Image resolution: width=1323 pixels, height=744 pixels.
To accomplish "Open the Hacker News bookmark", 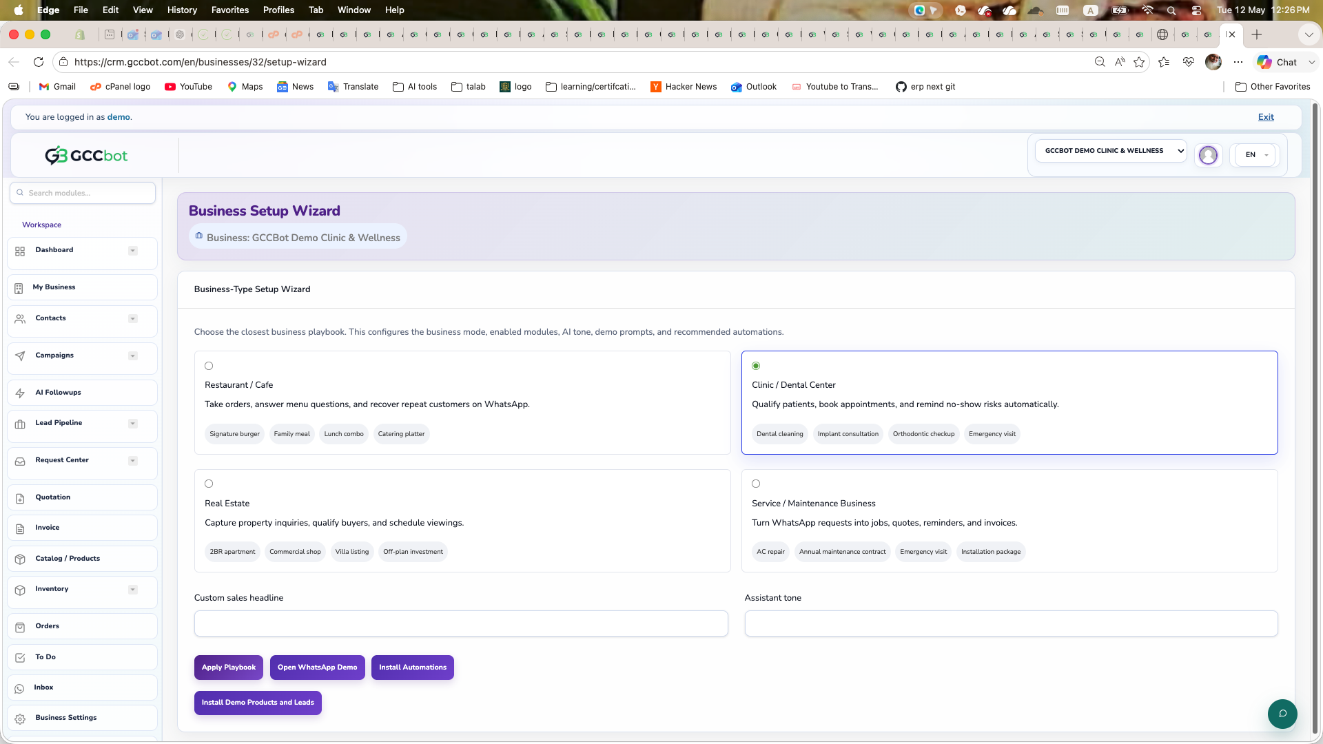I will point(684,87).
